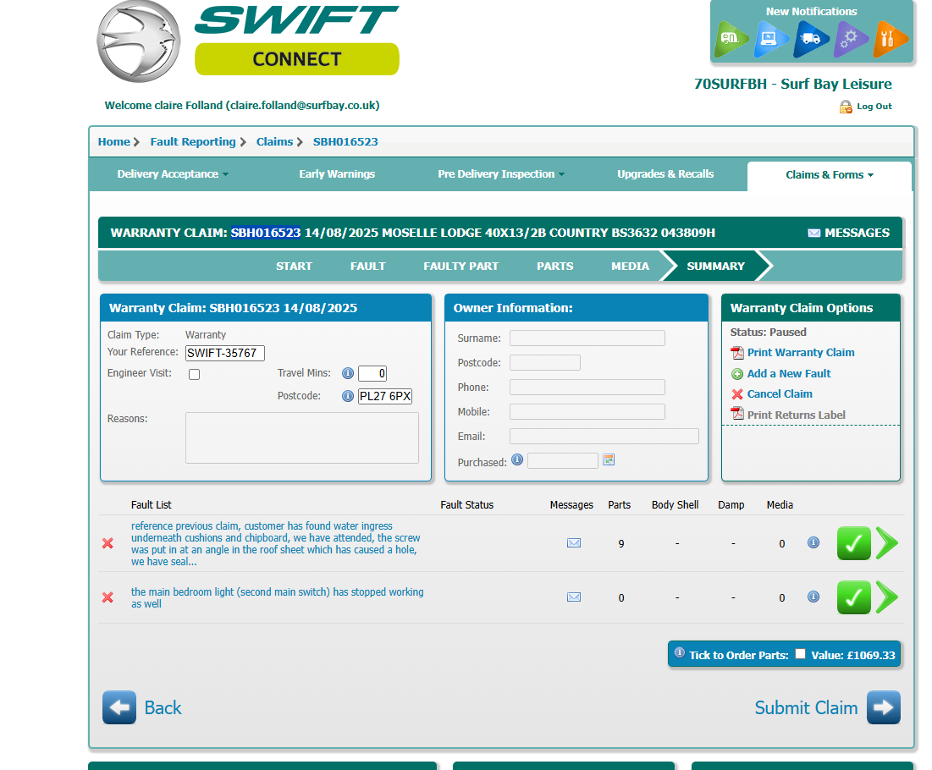This screenshot has height=770, width=932.
Task: Click the Tick to Order Parts info icon
Action: click(680, 652)
